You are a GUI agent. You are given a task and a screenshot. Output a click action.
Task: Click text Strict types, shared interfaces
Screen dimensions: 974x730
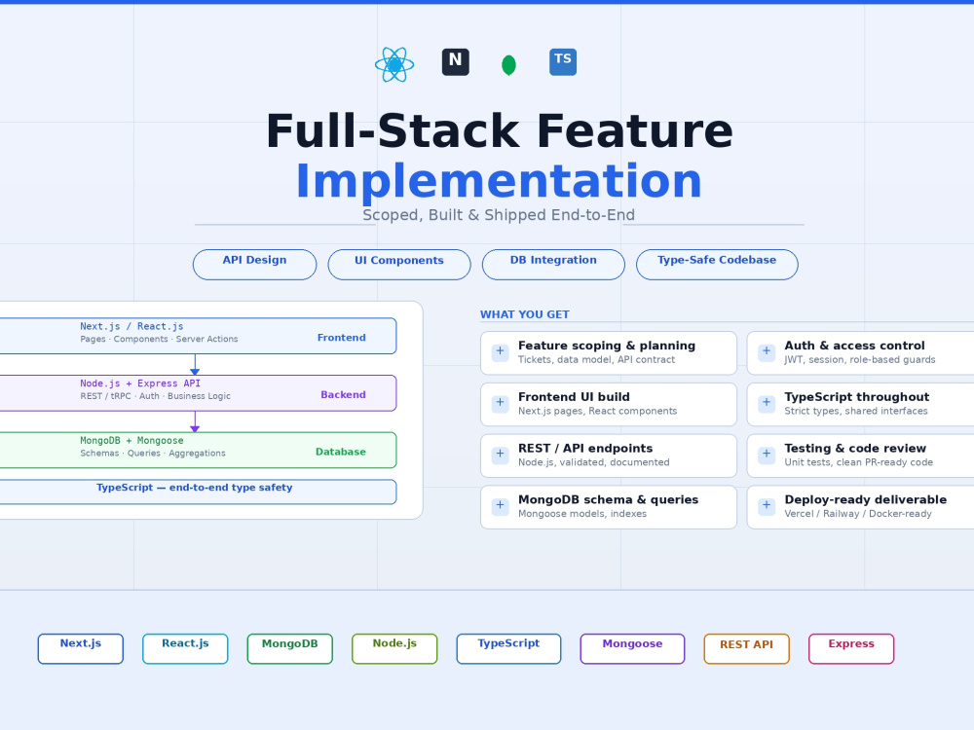click(x=856, y=411)
